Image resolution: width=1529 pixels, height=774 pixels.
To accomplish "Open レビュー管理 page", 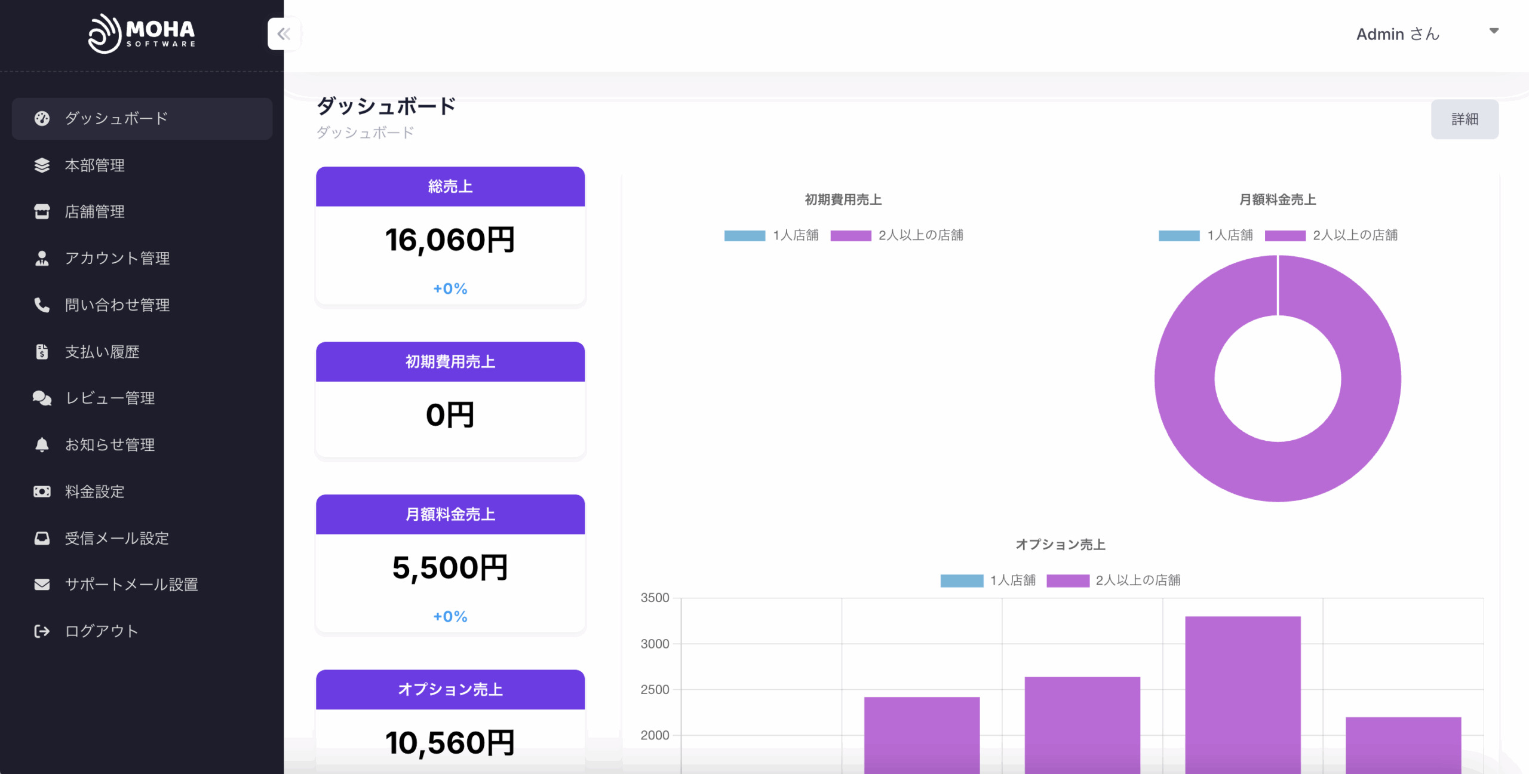I will pyautogui.click(x=142, y=398).
